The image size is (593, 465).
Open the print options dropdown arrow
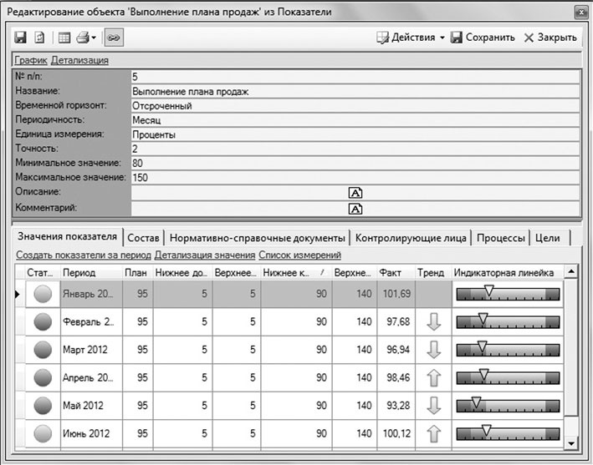tap(95, 38)
